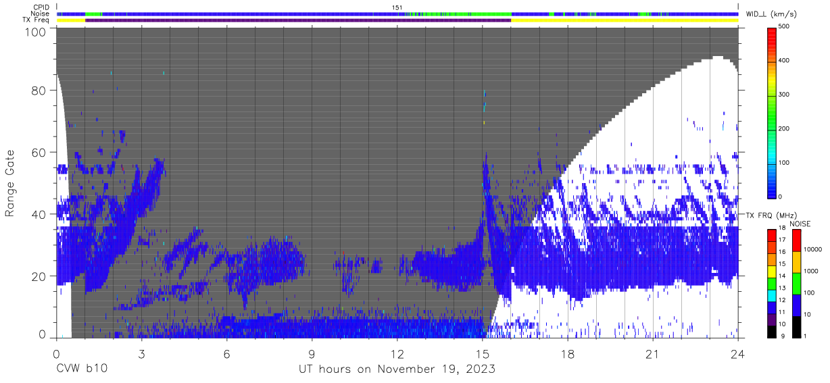Click hour 24 on the UT axis
This screenshot has height=383, width=830.
(738, 354)
